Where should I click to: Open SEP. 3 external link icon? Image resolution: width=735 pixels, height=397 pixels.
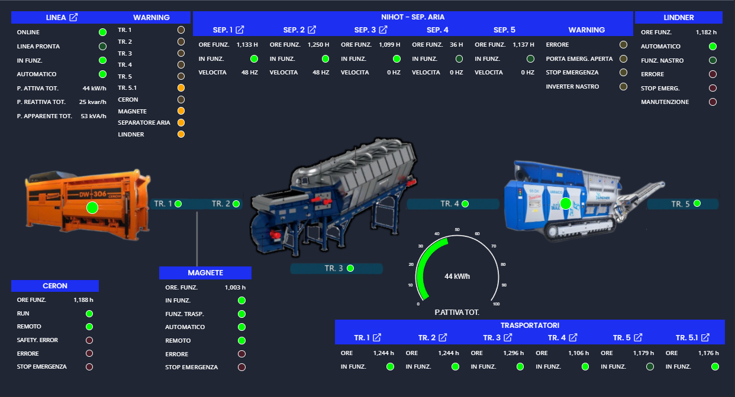(383, 30)
